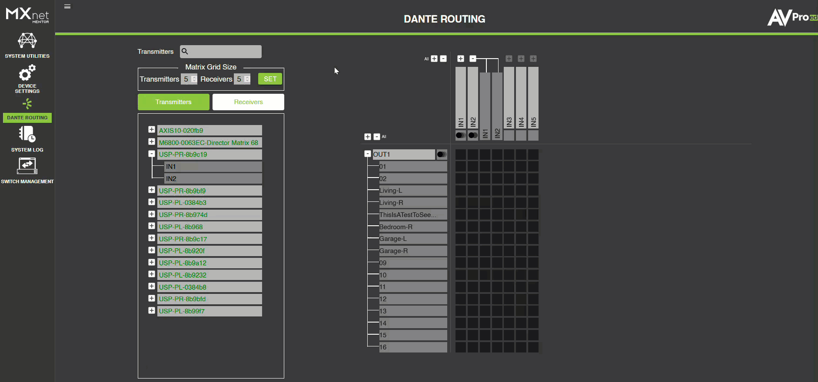
Task: Toggle the switch under first IN1 column
Action: [460, 135]
